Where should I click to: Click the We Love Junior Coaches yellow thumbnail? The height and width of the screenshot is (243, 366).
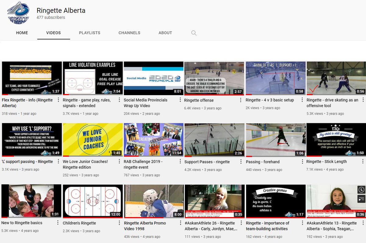(93, 140)
